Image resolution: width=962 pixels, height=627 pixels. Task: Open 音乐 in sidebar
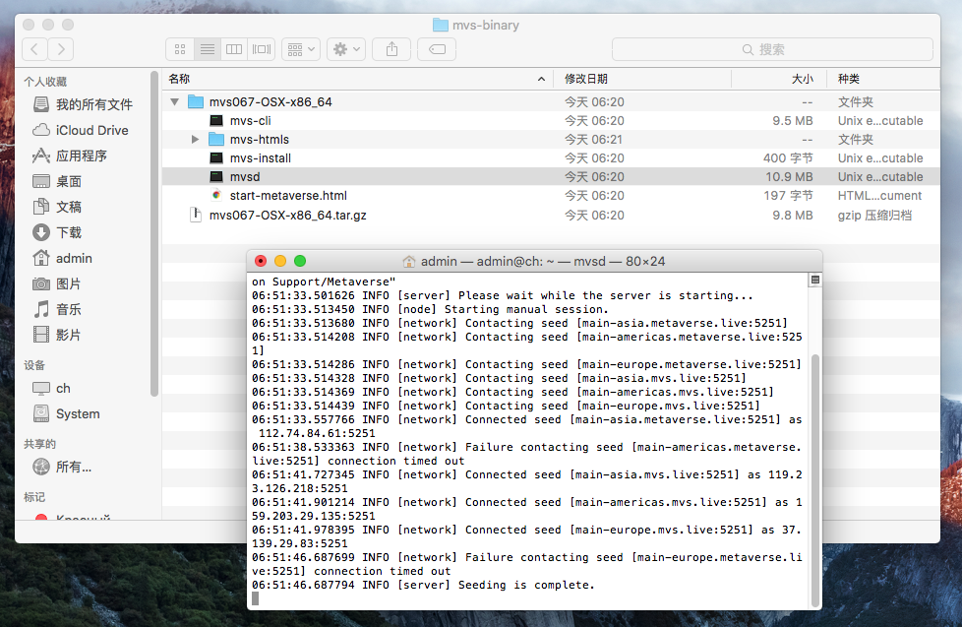(x=57, y=309)
